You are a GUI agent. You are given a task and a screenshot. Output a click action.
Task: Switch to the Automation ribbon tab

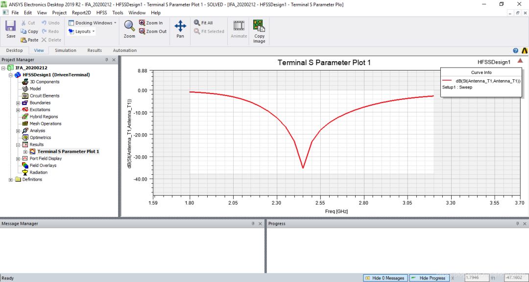click(125, 50)
